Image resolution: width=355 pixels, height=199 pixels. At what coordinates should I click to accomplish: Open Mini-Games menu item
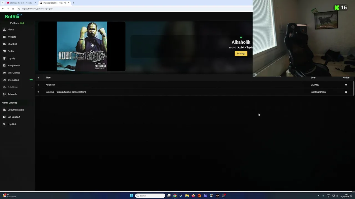tap(14, 73)
